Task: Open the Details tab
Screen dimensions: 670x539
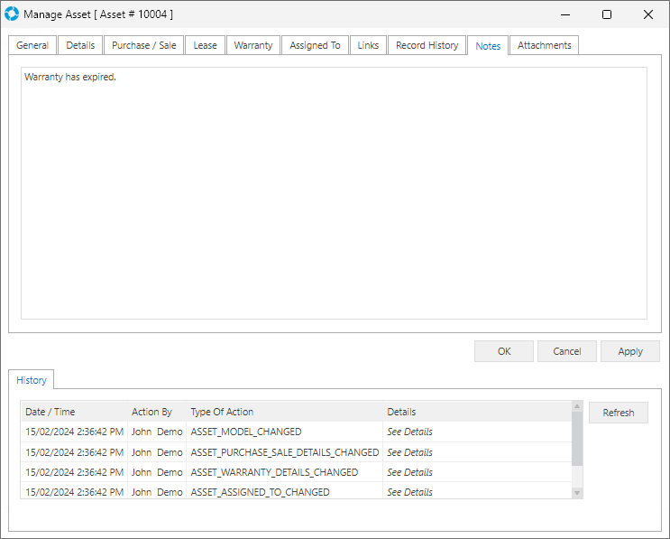Action: pos(80,45)
